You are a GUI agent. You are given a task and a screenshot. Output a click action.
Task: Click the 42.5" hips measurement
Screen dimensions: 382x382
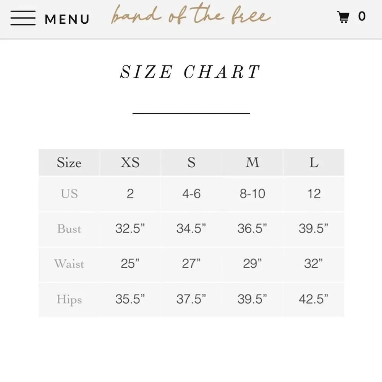tap(314, 299)
